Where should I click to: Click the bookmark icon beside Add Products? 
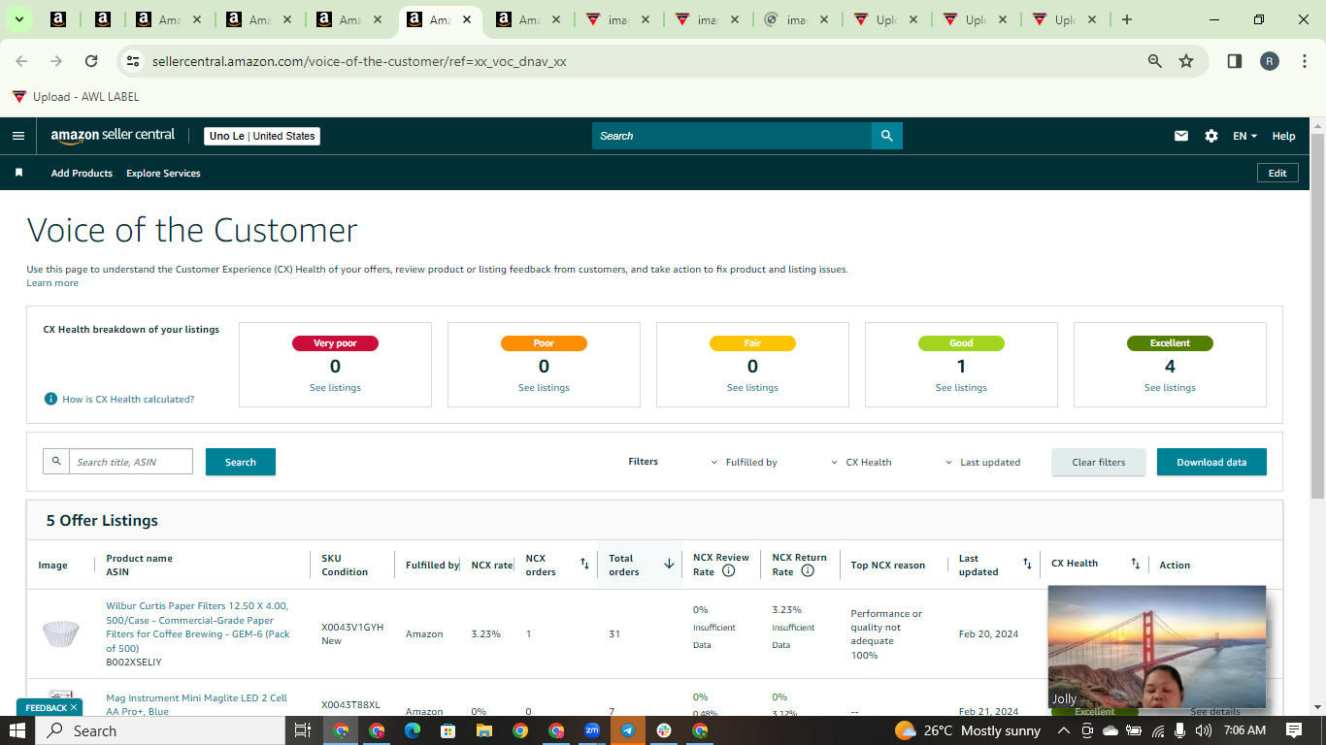[x=18, y=173]
